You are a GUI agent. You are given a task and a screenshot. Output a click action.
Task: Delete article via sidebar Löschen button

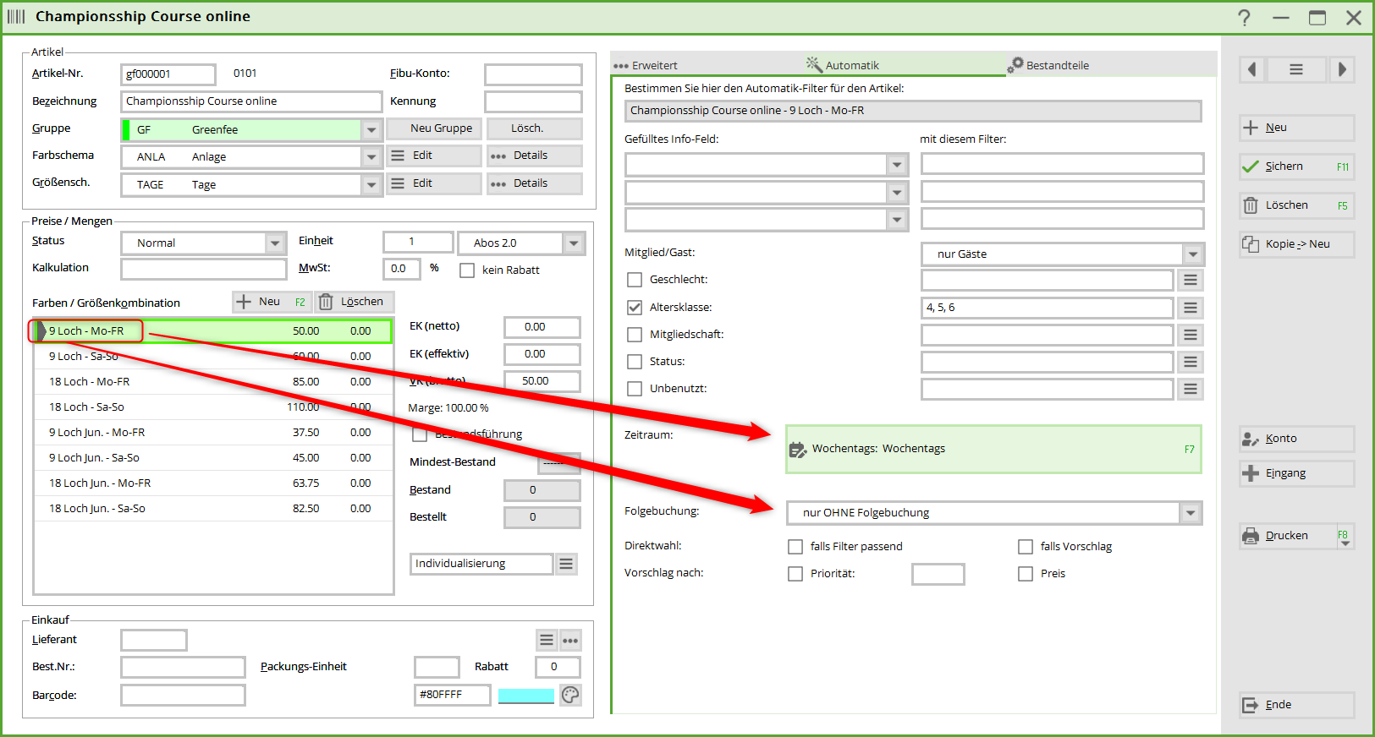point(1296,205)
